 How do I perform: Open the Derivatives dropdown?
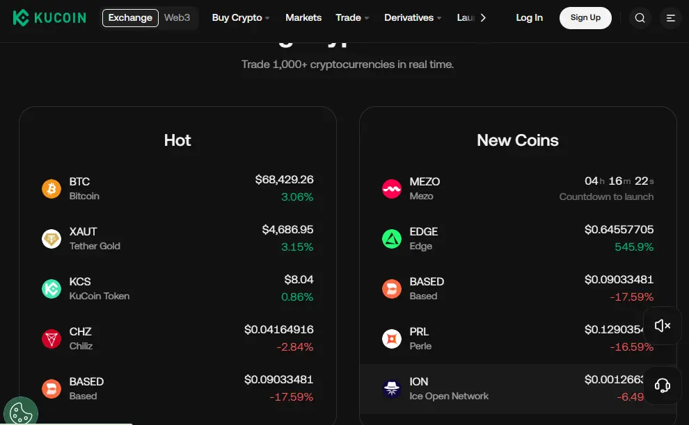point(412,17)
